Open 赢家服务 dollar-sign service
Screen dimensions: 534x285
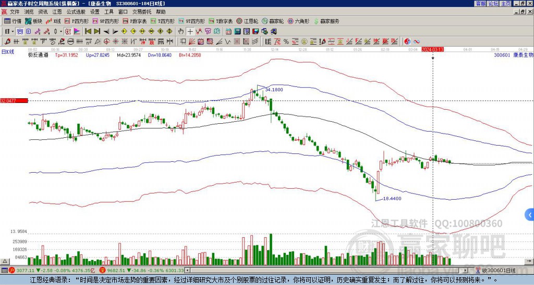[x=326, y=21]
